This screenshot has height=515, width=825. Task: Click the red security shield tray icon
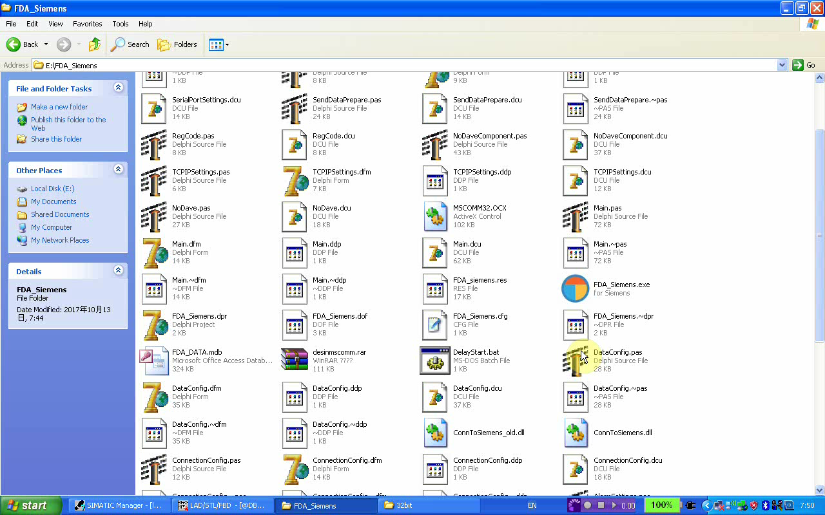[753, 505]
